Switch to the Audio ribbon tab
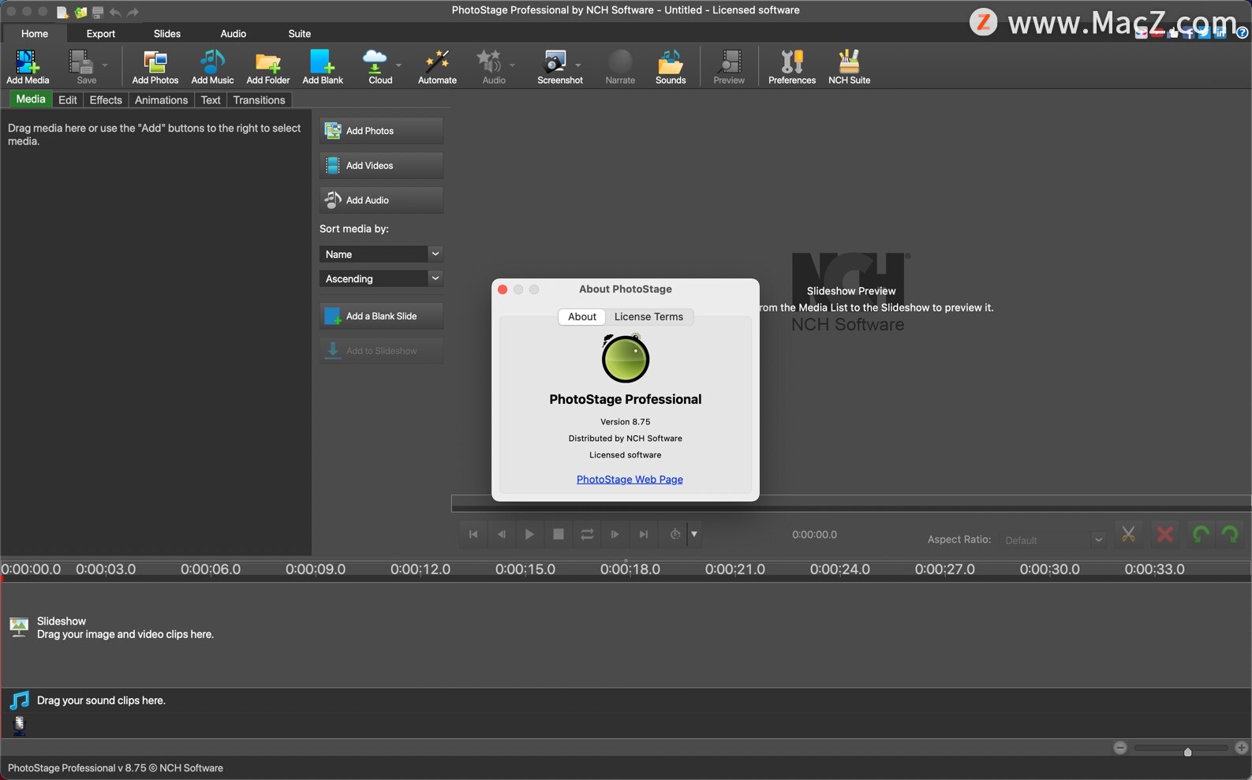This screenshot has width=1252, height=780. coord(234,33)
